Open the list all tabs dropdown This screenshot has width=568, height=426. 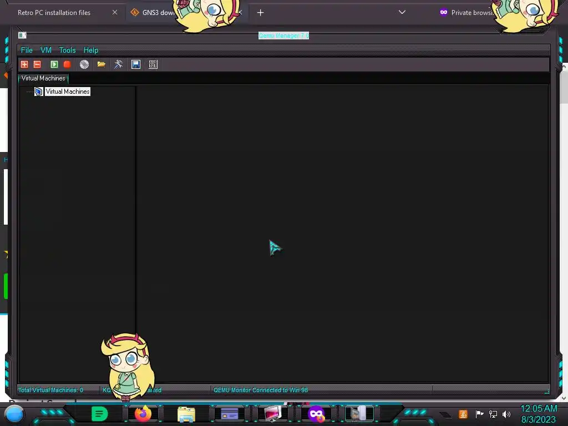click(x=402, y=12)
